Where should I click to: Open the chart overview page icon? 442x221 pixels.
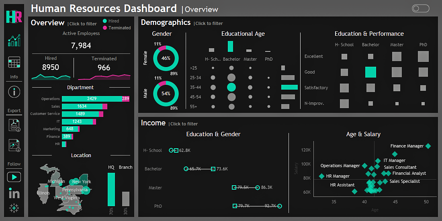(x=14, y=40)
